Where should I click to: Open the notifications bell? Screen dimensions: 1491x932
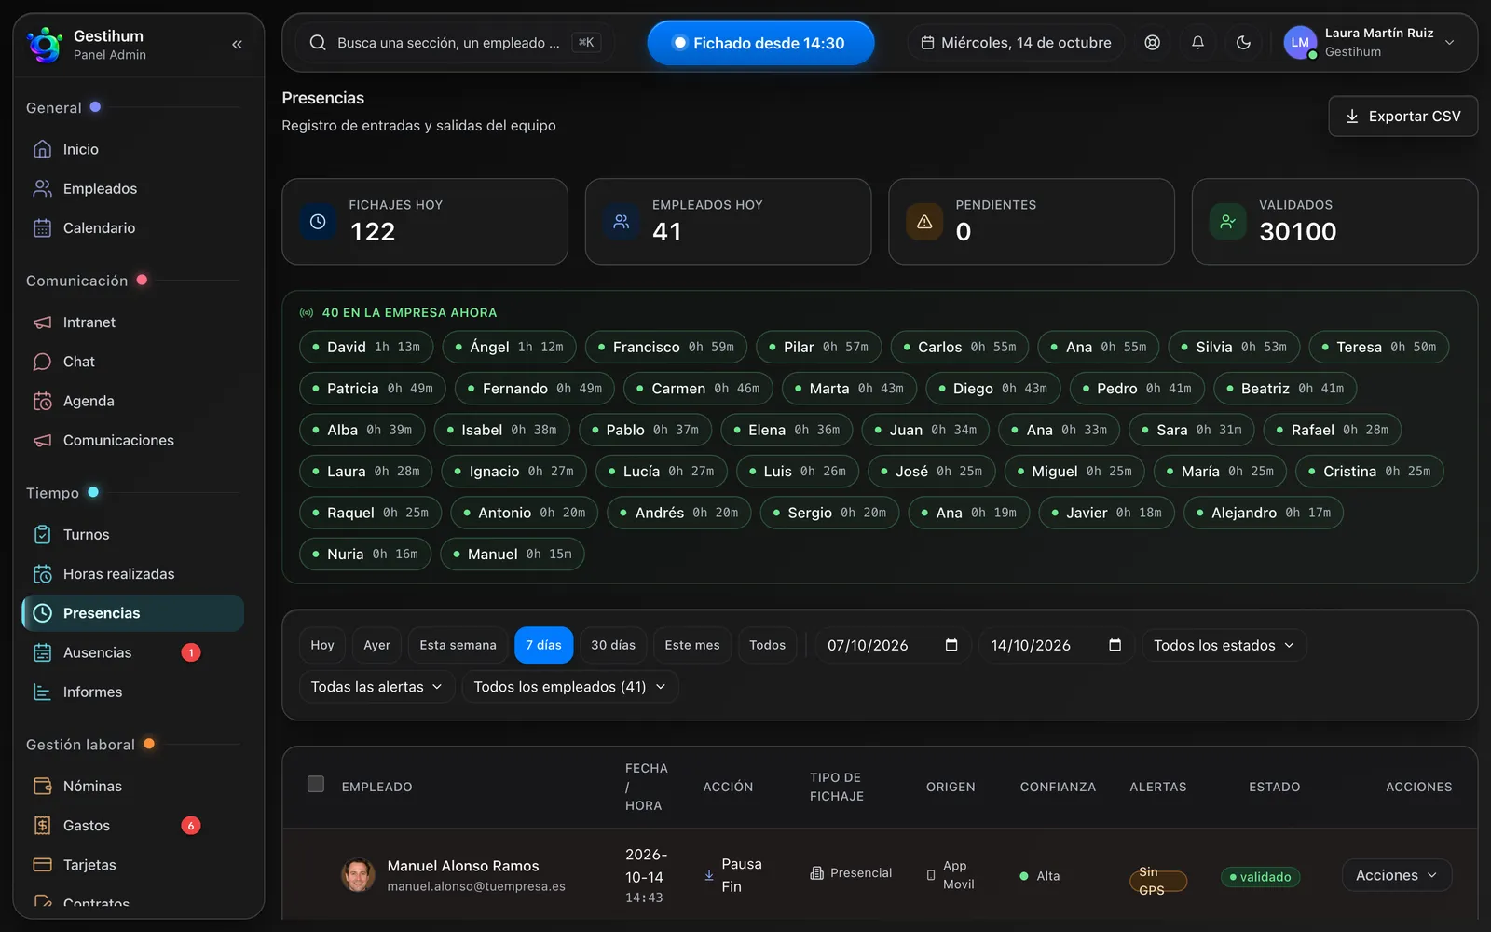pyautogui.click(x=1197, y=43)
